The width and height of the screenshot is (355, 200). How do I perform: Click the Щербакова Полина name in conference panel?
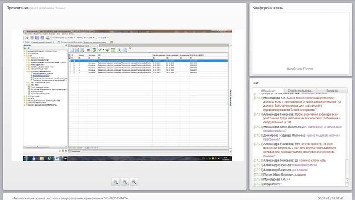(x=300, y=69)
